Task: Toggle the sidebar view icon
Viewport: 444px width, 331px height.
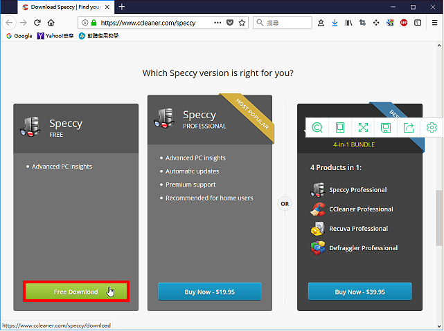Action: [418, 23]
